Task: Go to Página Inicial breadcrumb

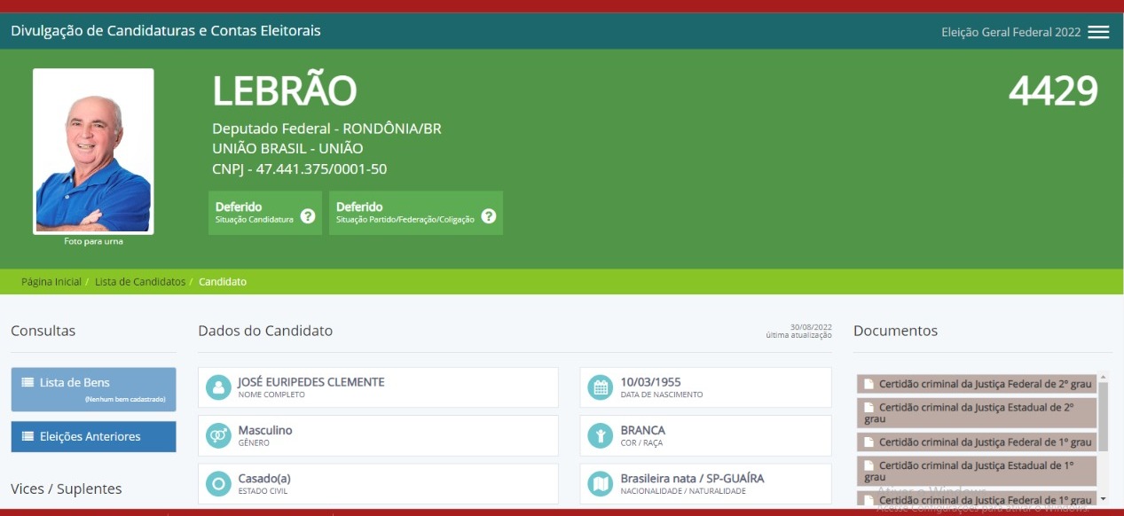Action: (51, 282)
